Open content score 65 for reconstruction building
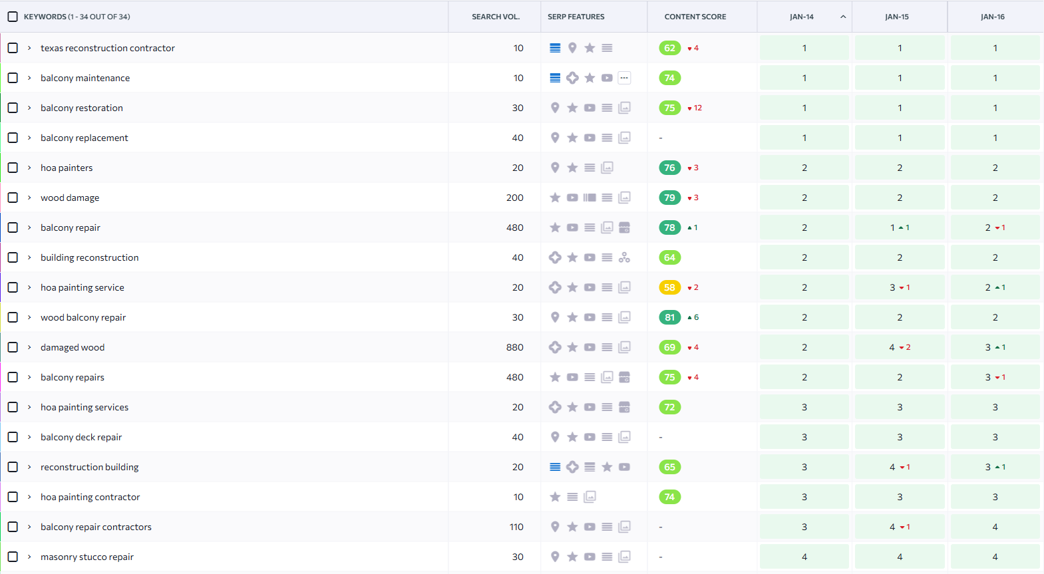Screen dimensions: 1044x574 click(x=670, y=467)
